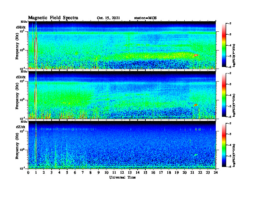Click hour 19 on the Universal Time axis
The image size is (257, 198).
tap(177, 173)
